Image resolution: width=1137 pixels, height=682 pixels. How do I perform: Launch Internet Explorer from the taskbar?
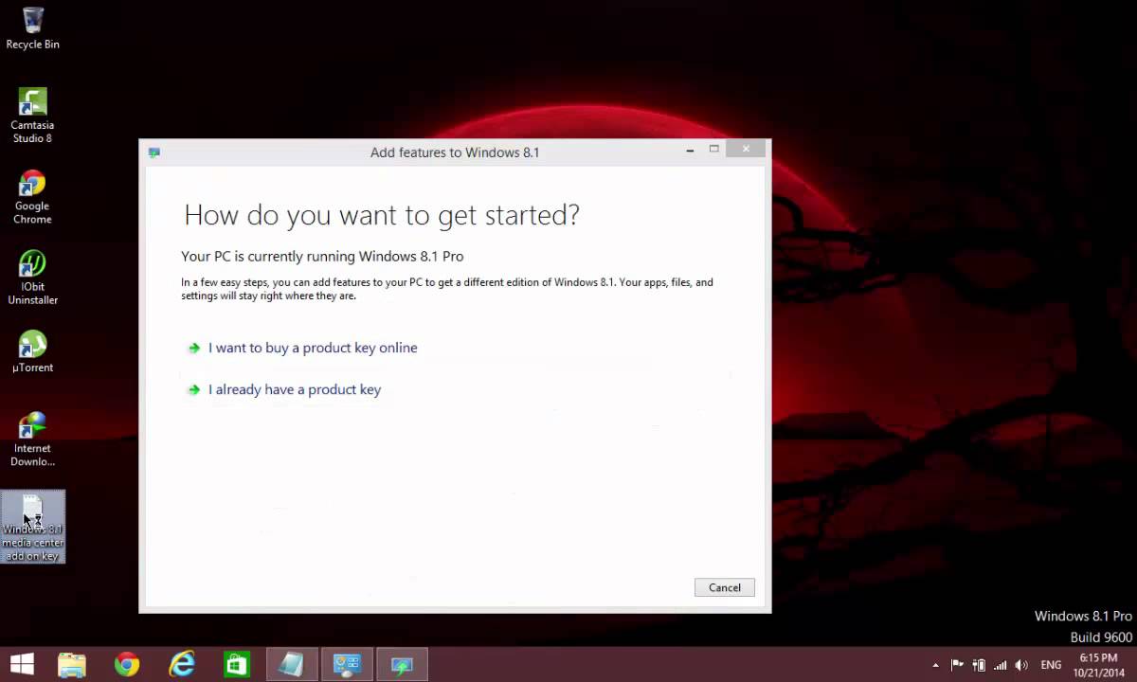182,665
